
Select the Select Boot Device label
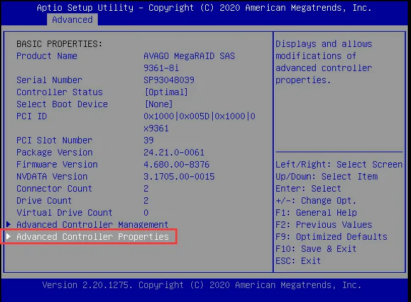62,104
